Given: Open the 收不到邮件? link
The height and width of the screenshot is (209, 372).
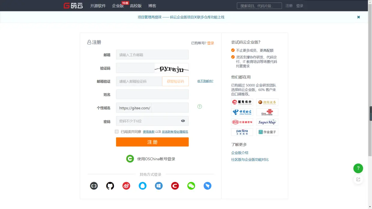Looking at the screenshot, I should pyautogui.click(x=205, y=81).
